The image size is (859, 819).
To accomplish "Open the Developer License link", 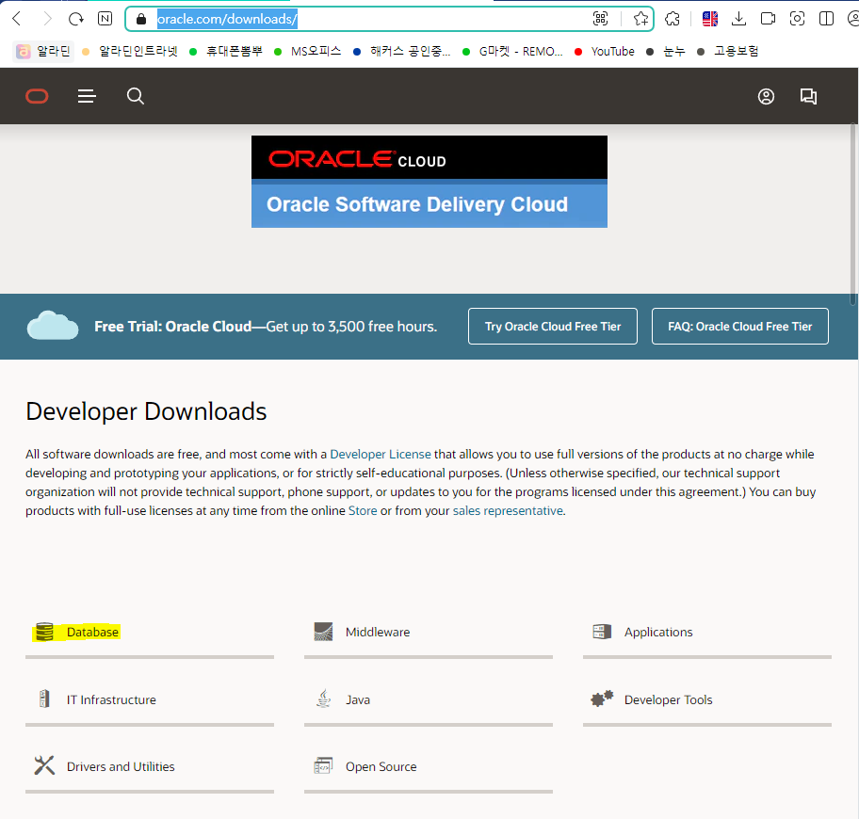I will point(381,455).
